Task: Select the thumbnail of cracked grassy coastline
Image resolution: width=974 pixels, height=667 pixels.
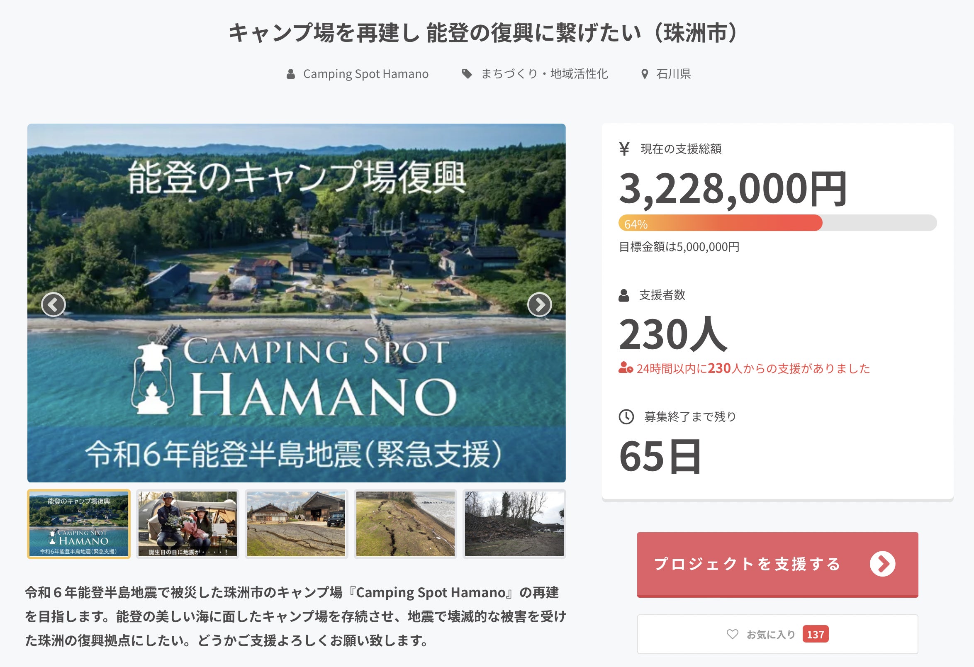Action: (x=405, y=524)
